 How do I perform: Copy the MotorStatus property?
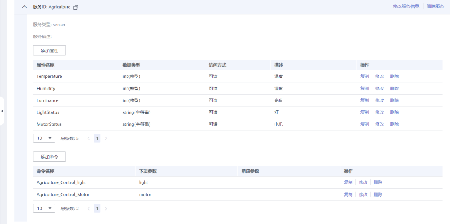tap(365, 124)
